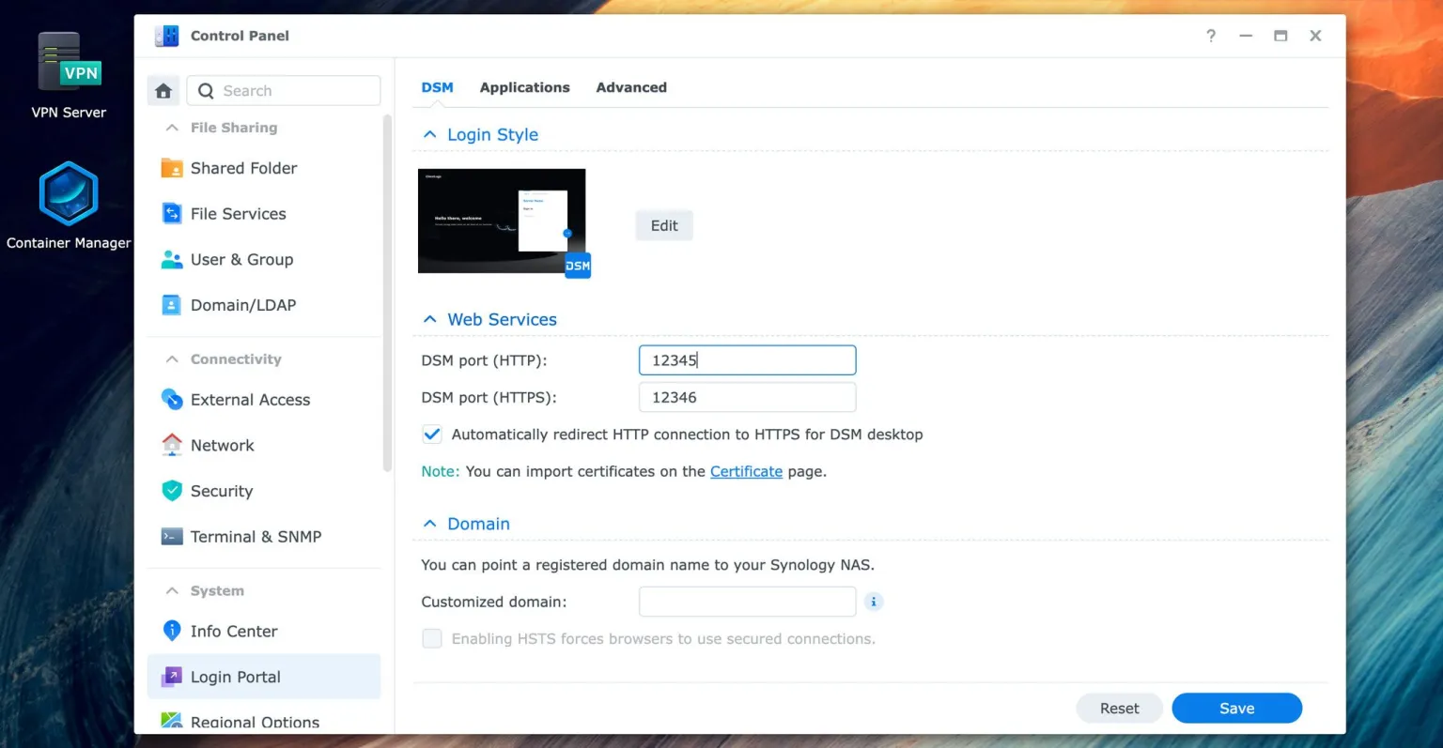This screenshot has height=748, width=1443.
Task: Open the Advanced tab
Action: pyautogui.click(x=630, y=87)
